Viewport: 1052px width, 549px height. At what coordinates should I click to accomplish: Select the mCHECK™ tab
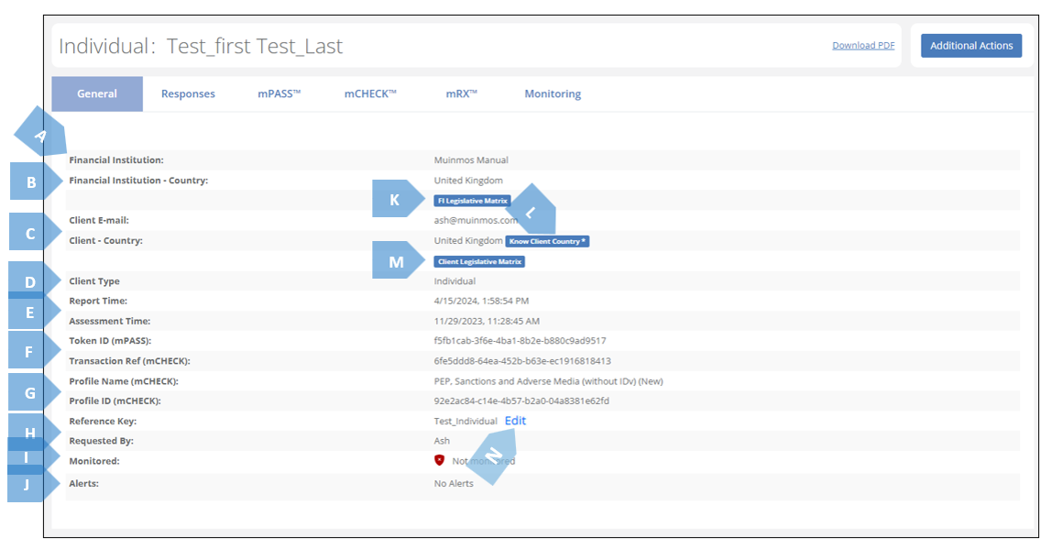[x=370, y=93]
